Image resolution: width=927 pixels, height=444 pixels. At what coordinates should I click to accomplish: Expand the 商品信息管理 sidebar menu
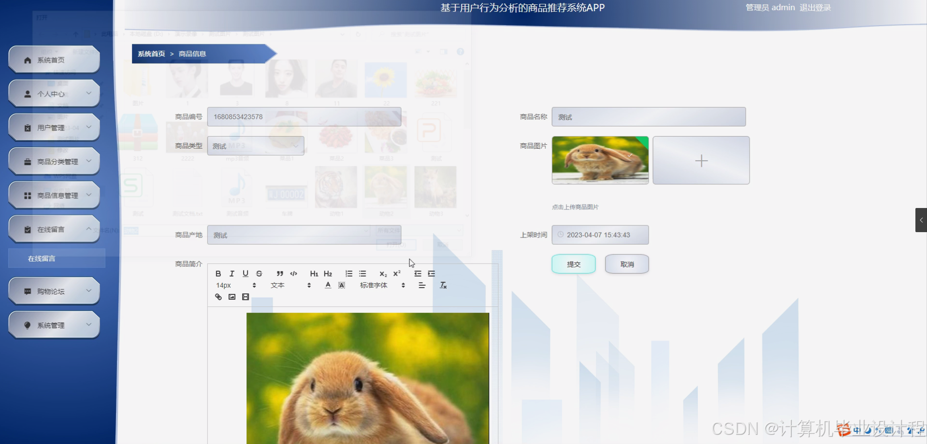54,195
